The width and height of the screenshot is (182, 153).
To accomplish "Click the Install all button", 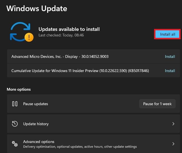I will tap(167, 34).
